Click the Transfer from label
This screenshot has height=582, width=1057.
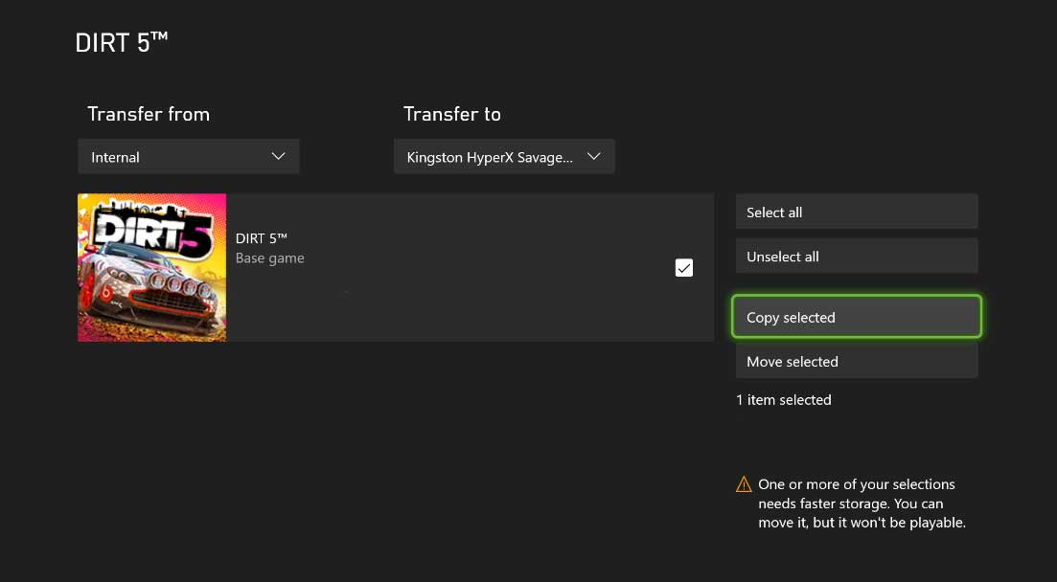click(x=149, y=114)
